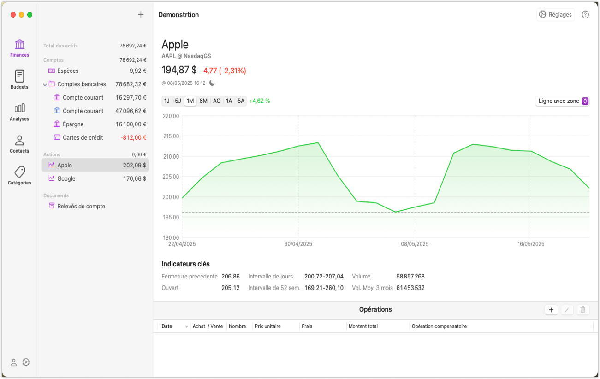Viewport: 600px width, 379px height.
Task: Click the user profile icon at sidebar bottom
Action: (x=14, y=362)
